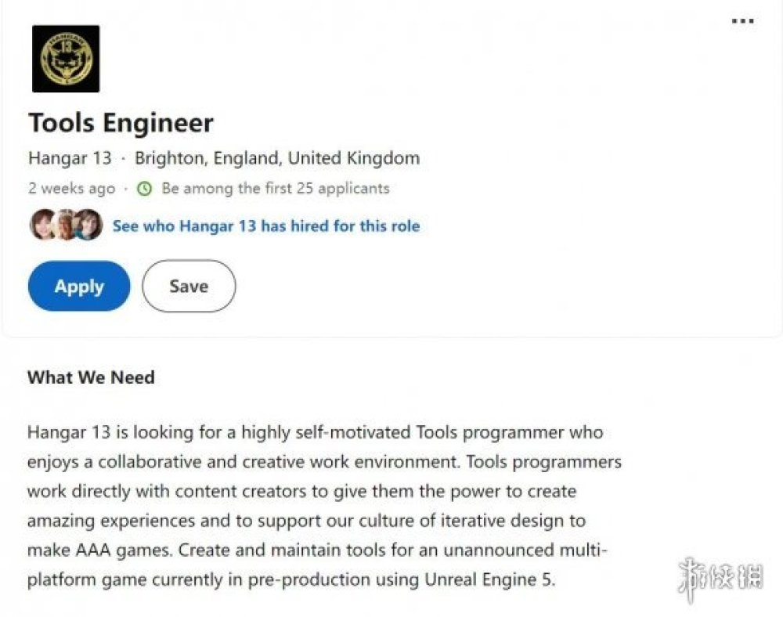783x617 pixels.
Task: Click the third hired employee avatar
Action: [x=88, y=226]
